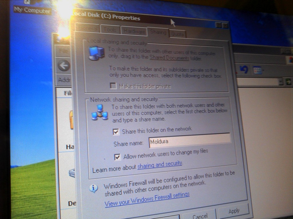Click the Help question button in title bar
The width and height of the screenshot is (293, 219).
218,25
